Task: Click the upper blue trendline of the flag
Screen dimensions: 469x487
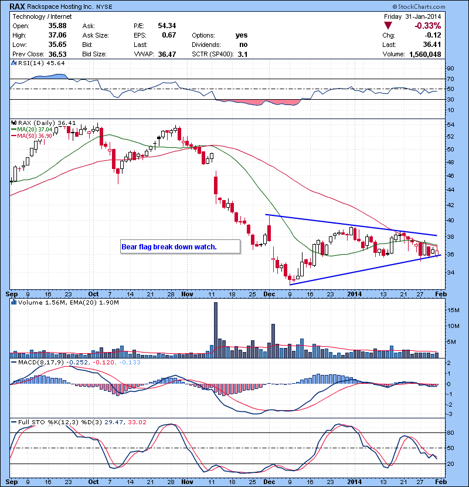Action: click(351, 225)
